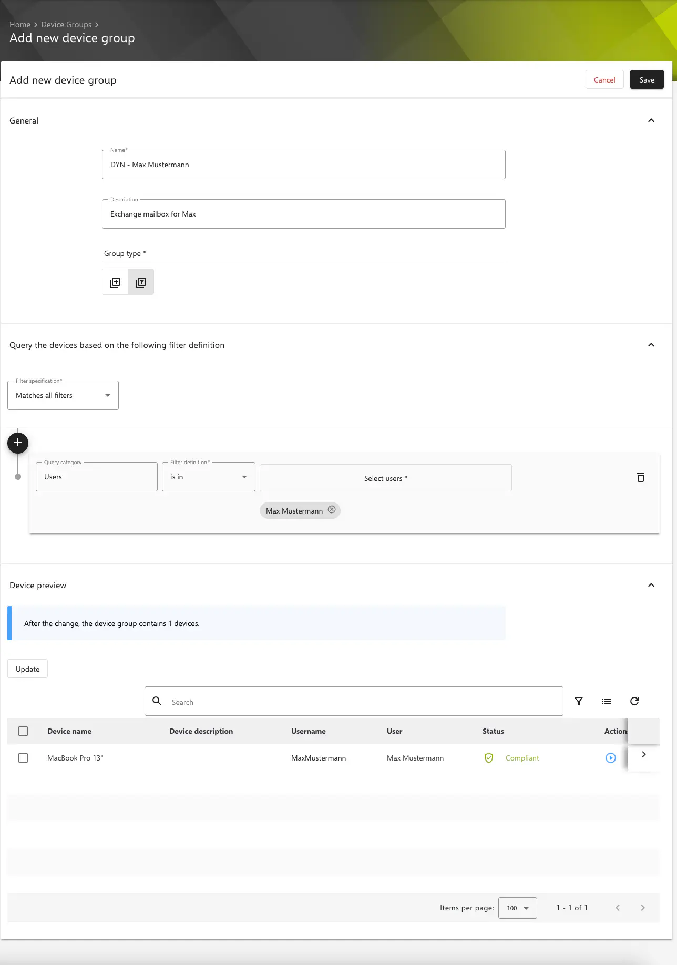Refresh the device preview table
677x965 pixels.
(x=634, y=701)
